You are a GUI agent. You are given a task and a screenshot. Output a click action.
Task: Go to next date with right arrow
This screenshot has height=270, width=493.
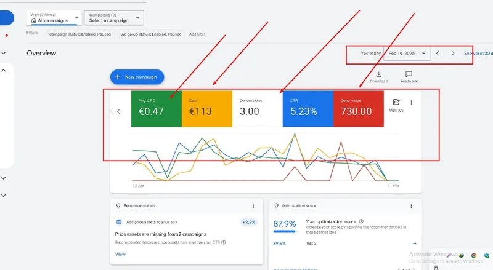tap(453, 54)
